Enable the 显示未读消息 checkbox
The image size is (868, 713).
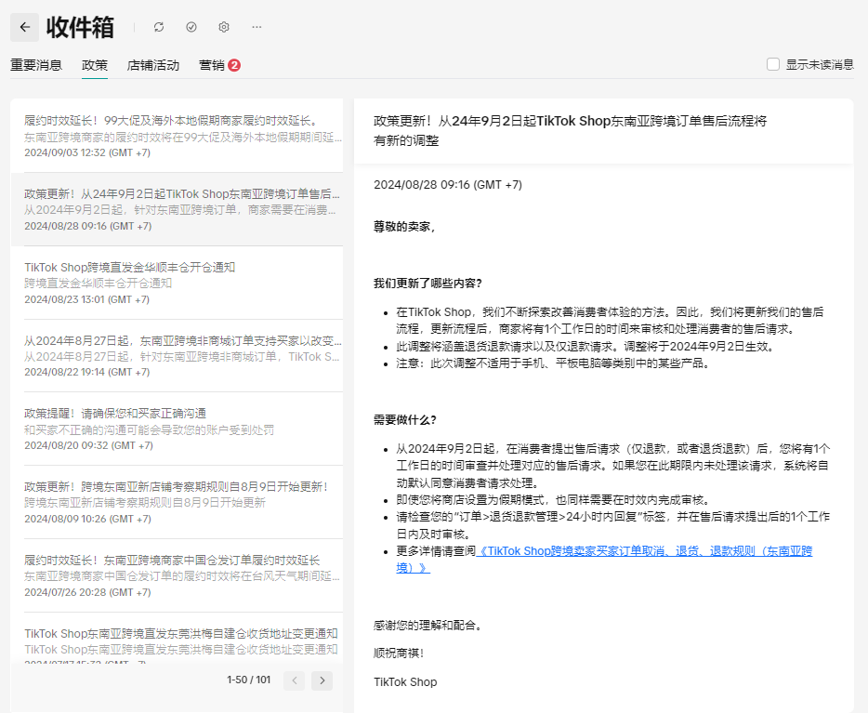773,64
